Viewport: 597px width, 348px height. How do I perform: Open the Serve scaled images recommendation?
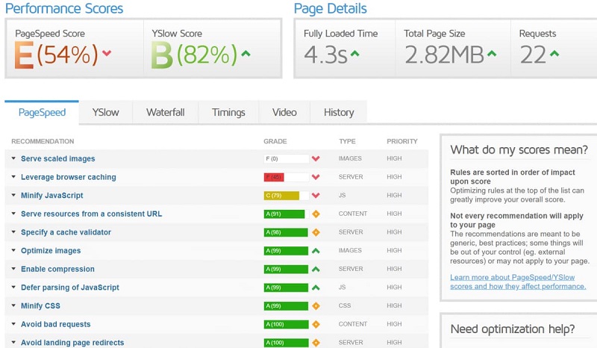tap(58, 158)
